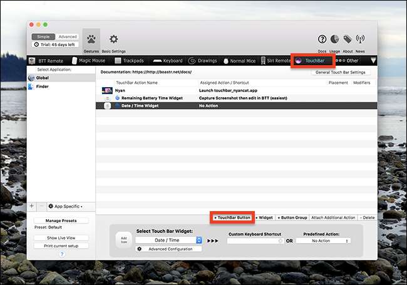Open the News antenna icon

[x=360, y=39]
